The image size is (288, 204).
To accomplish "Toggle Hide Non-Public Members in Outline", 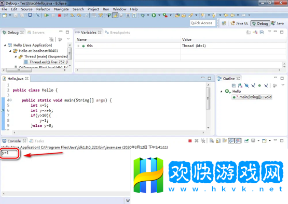I will pos(259,85).
